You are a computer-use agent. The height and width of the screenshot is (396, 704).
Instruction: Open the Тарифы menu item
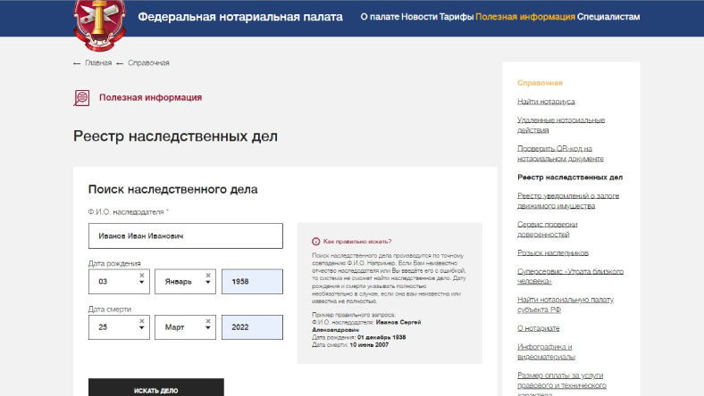click(x=456, y=17)
